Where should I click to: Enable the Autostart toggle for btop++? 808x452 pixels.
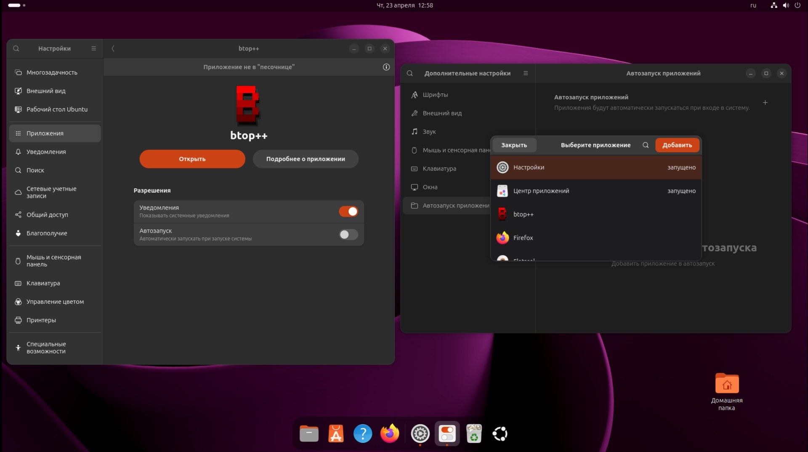[x=348, y=234]
